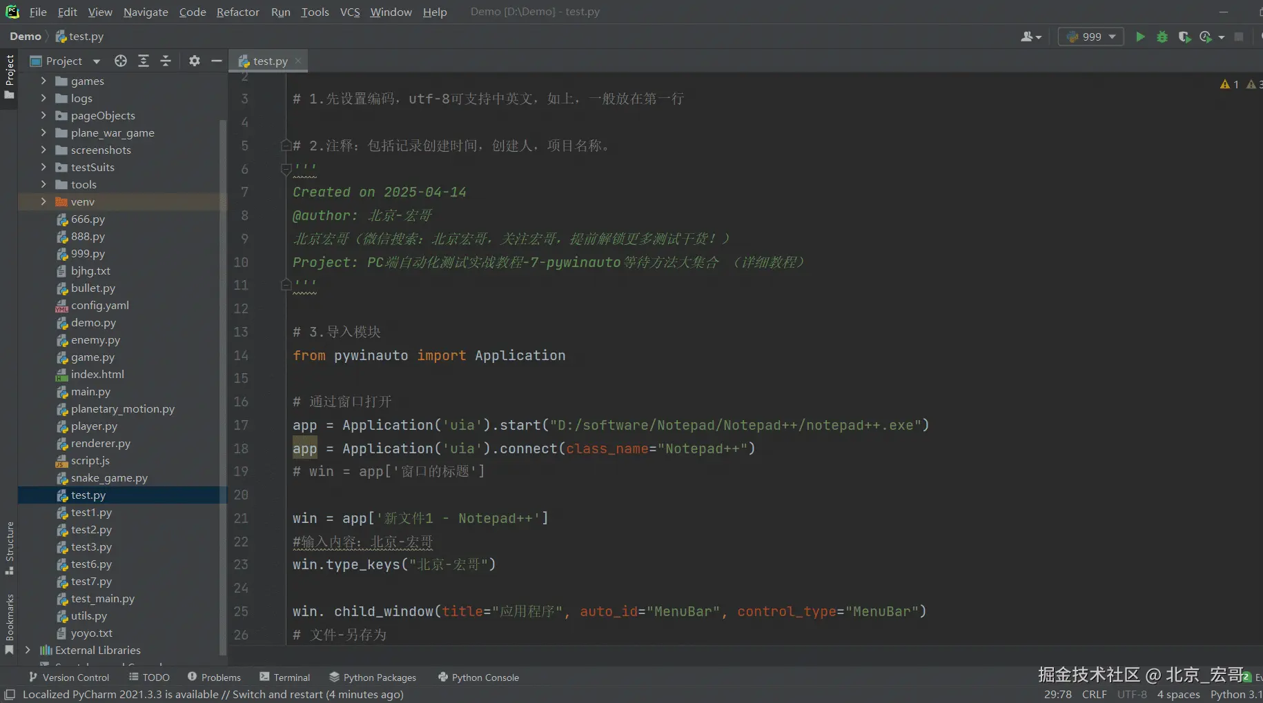The height and width of the screenshot is (703, 1263).
Task: Open the profiler run icon
Action: tap(1206, 37)
